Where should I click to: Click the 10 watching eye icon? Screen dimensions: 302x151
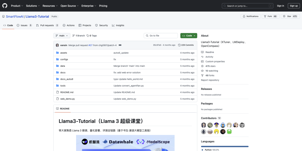point(202,71)
